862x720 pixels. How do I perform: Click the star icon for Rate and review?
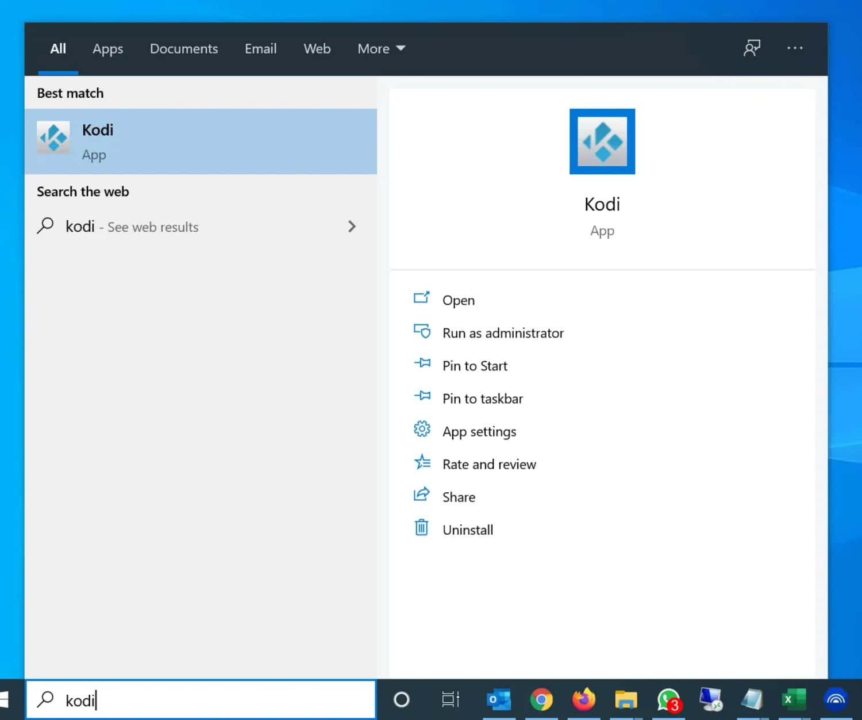click(422, 462)
